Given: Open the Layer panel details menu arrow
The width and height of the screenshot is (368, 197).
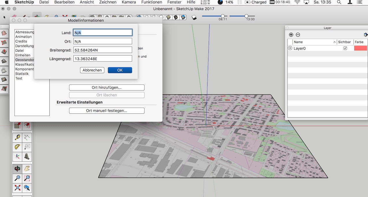Looking at the screenshot, I should (x=365, y=35).
